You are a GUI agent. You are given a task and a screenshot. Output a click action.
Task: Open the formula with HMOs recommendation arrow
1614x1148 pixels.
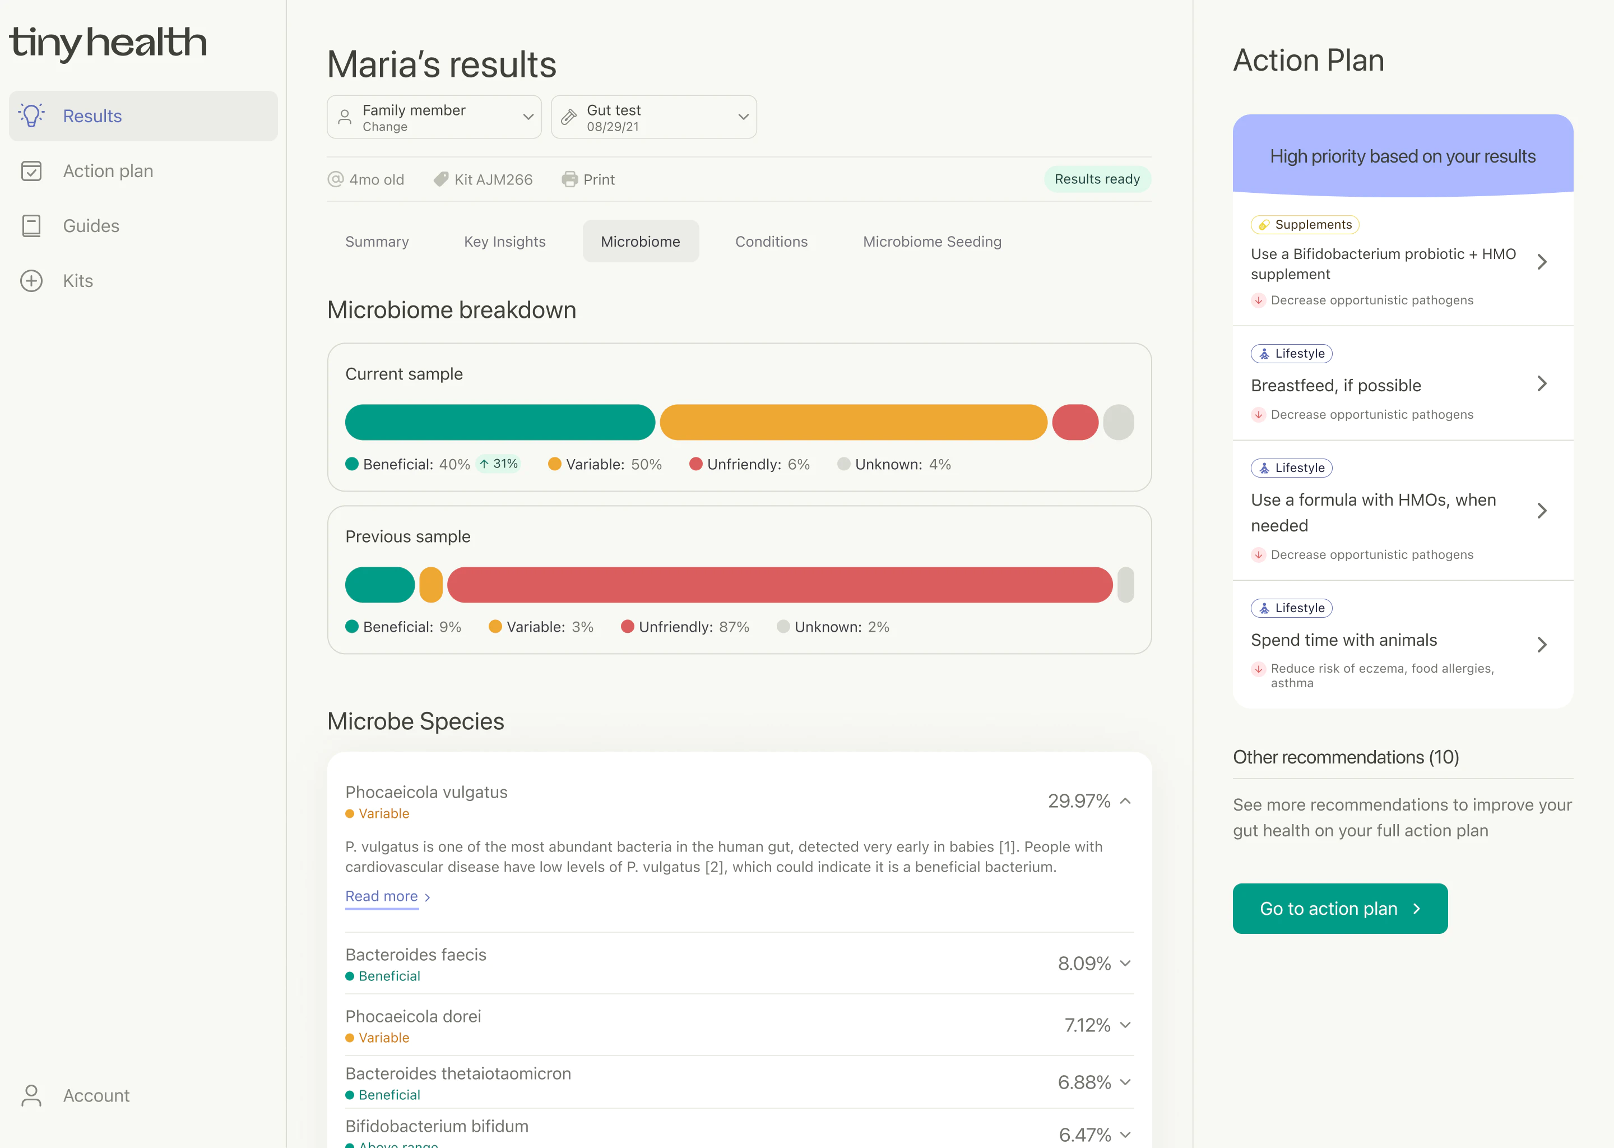point(1542,511)
